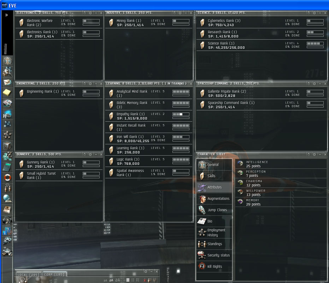Open the Channels chat-people sidebar icon
The width and height of the screenshot is (329, 283).
7,188
